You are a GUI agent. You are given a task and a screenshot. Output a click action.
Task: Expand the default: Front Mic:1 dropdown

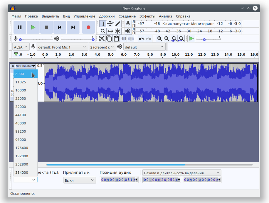click(63, 47)
